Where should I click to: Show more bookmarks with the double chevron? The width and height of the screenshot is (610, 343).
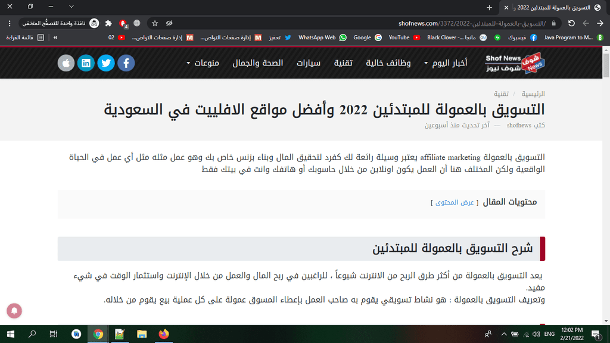pyautogui.click(x=55, y=38)
